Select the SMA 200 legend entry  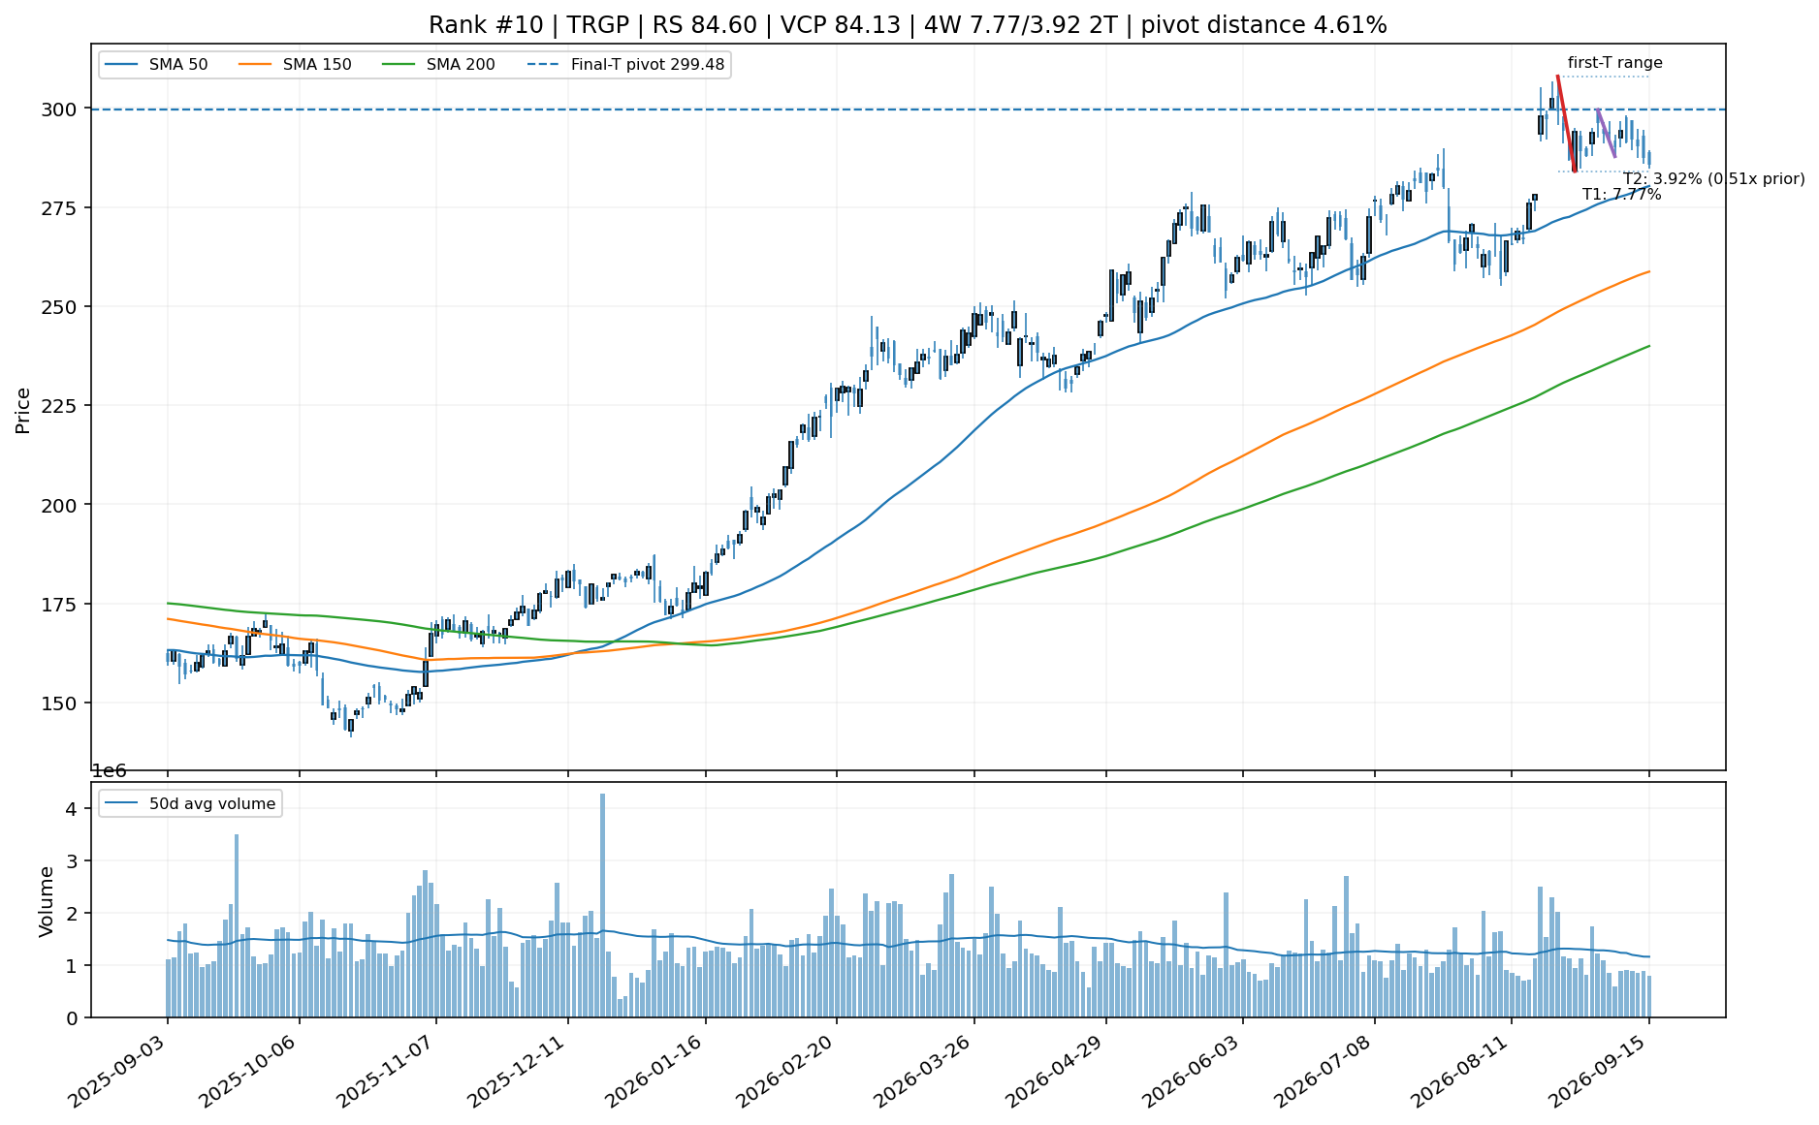point(438,65)
